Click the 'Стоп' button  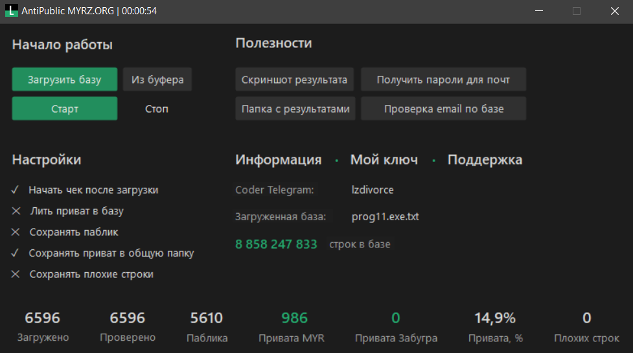[x=157, y=109]
